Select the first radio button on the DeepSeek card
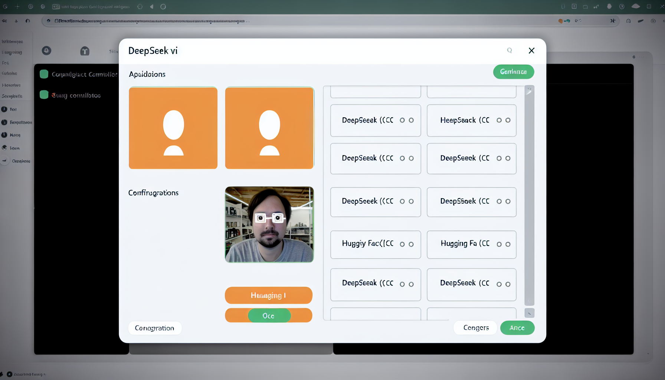 [402, 120]
